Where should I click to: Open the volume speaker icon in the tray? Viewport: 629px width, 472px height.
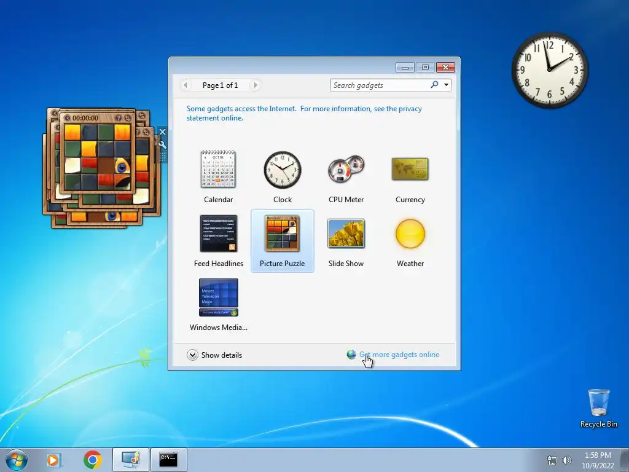[567, 460]
